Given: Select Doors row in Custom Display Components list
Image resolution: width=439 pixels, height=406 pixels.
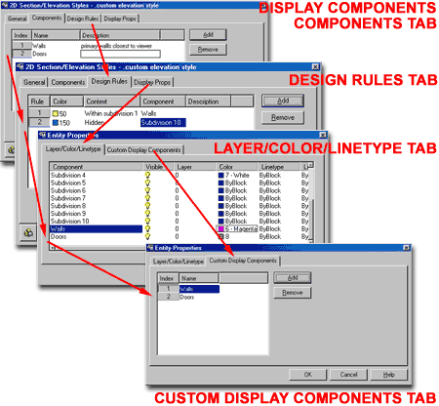Looking at the screenshot, I should click(x=186, y=297).
